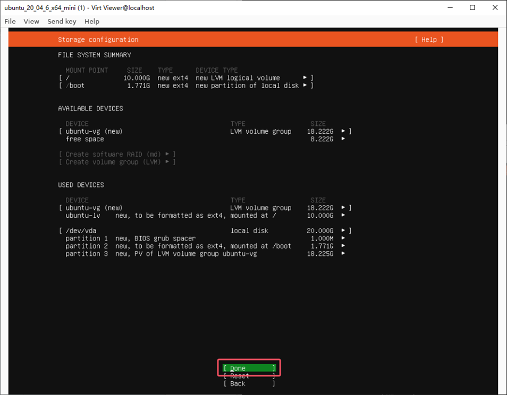Screen dimensions: 507x395
Task: Expand arrow for the /boot mount point row
Action: coord(305,85)
